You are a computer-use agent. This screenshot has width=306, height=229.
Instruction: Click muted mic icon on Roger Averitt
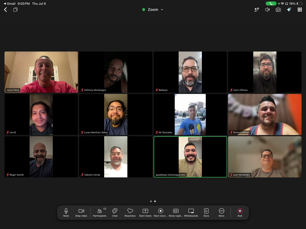coord(7,175)
